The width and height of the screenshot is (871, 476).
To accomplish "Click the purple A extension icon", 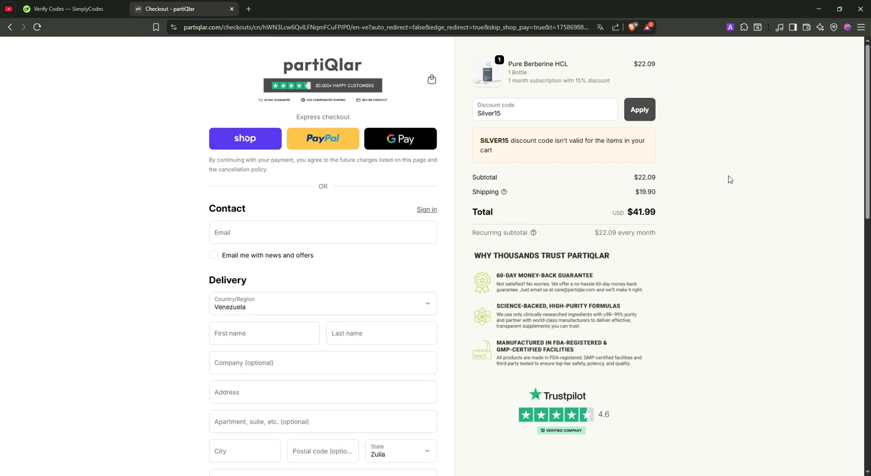I will [x=730, y=27].
